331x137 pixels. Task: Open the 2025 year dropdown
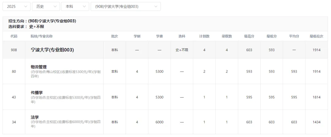coord(17,6)
